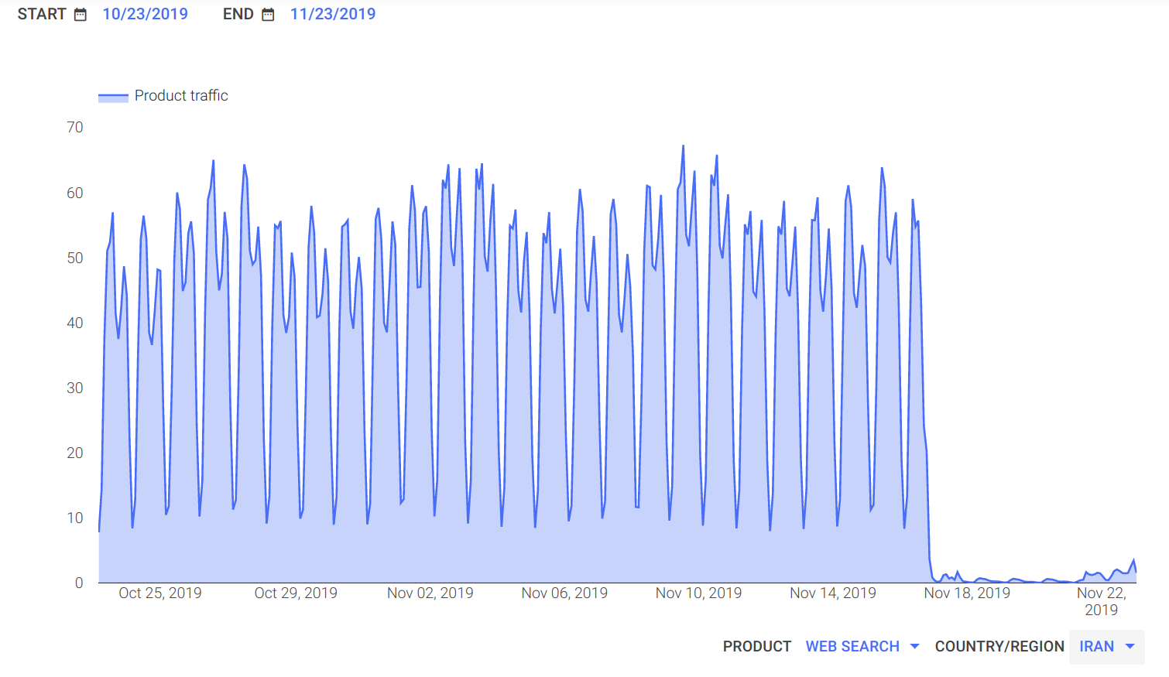Click the 10/23/2019 start date link
The width and height of the screenshot is (1169, 677).
coord(145,13)
